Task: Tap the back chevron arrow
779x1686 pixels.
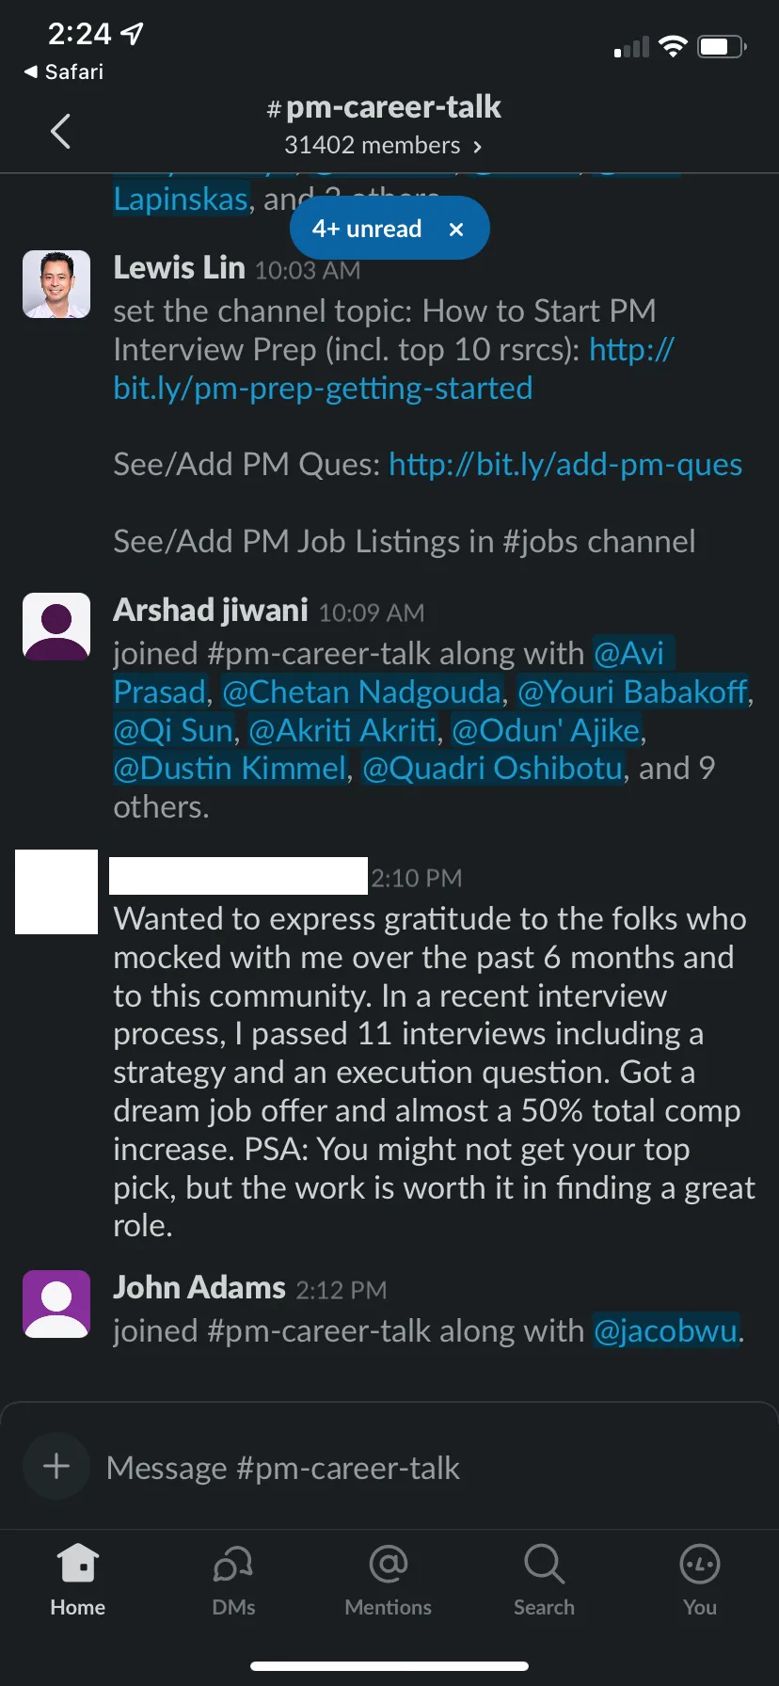Action: [x=61, y=131]
